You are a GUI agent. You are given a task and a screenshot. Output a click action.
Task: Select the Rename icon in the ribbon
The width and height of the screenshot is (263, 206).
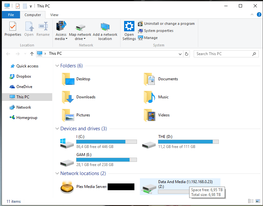pyautogui.click(x=43, y=31)
